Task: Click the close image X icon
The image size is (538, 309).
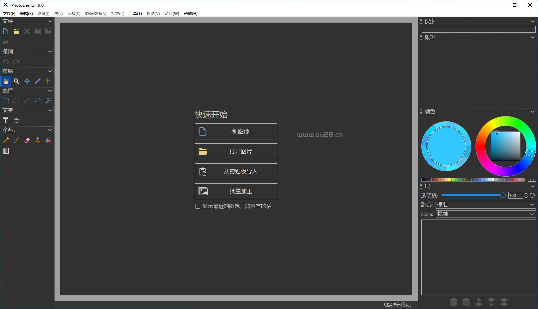Action: pyautogui.click(x=27, y=31)
